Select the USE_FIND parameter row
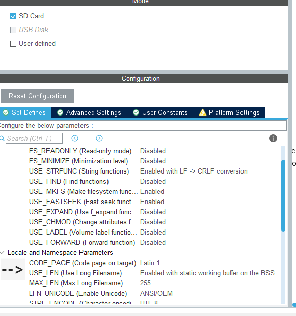 coord(69,181)
